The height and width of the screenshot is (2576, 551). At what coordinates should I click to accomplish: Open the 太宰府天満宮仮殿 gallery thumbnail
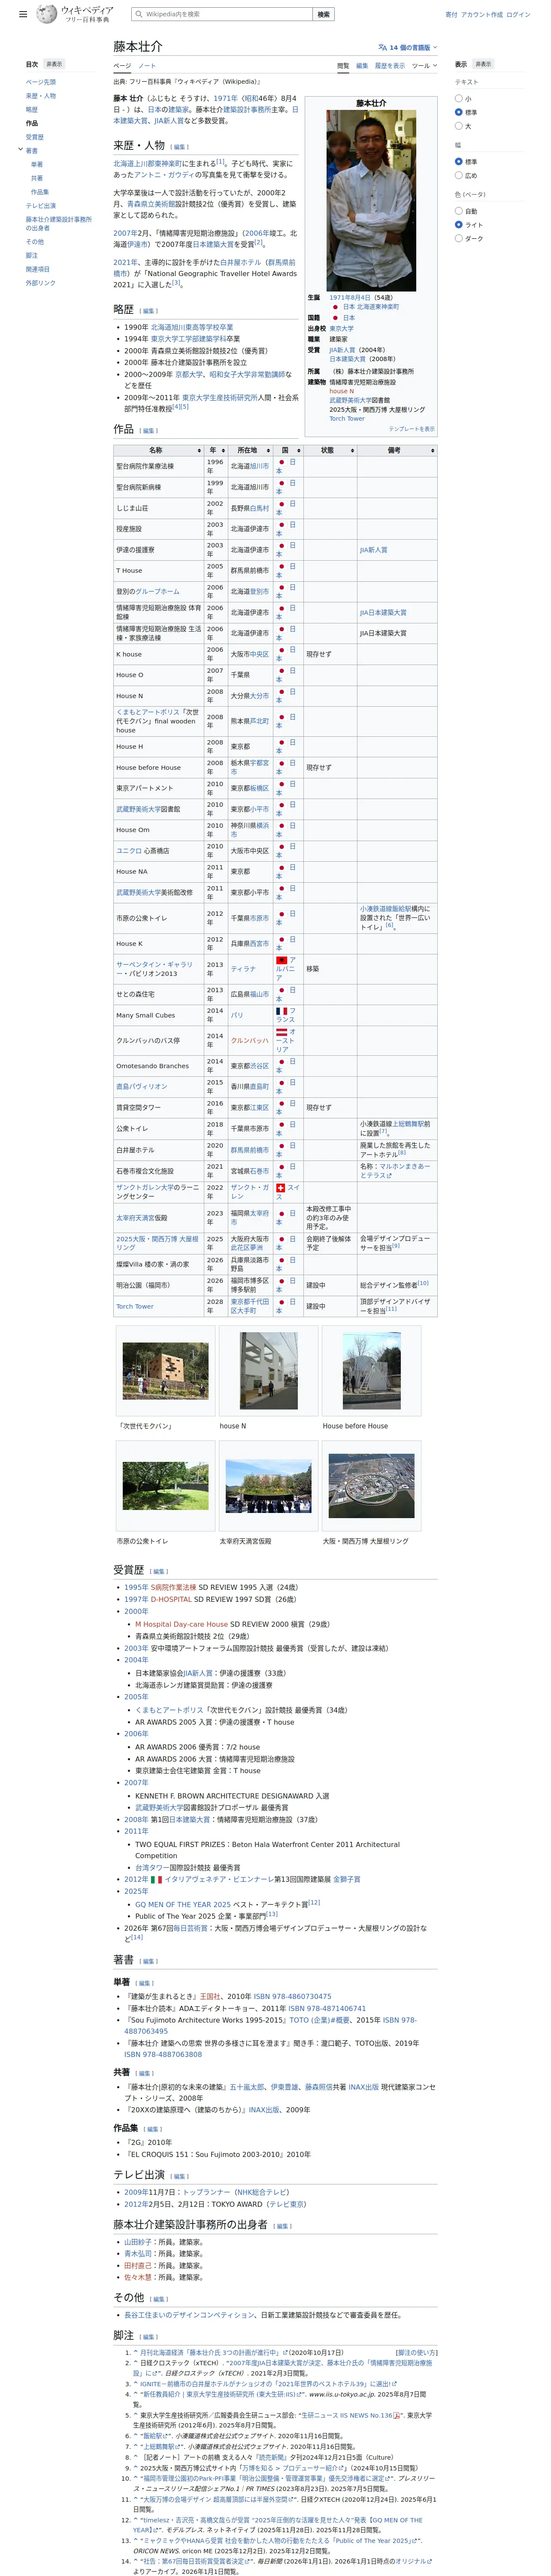(269, 1486)
